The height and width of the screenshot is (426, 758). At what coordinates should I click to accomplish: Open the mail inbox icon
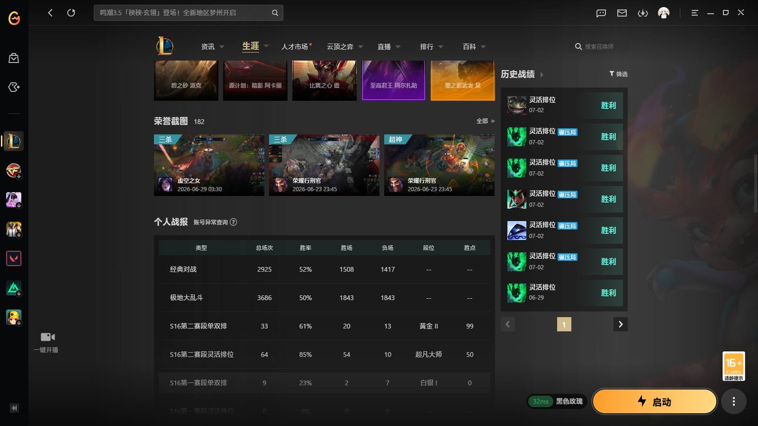coord(622,13)
